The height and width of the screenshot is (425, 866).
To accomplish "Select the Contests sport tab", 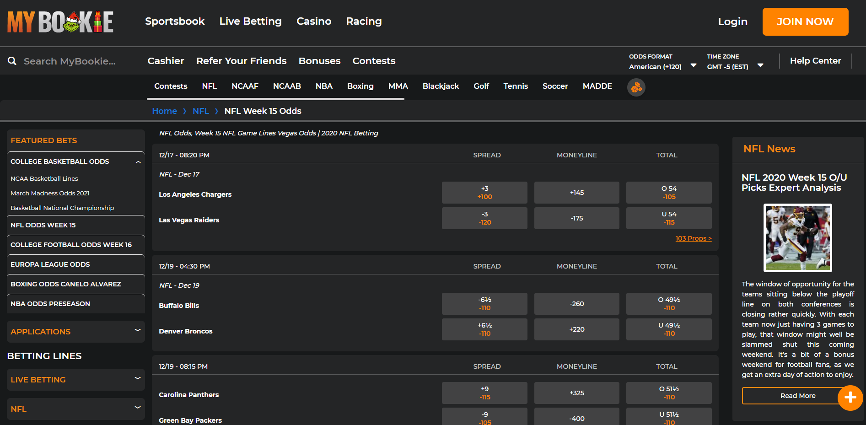I will point(171,86).
